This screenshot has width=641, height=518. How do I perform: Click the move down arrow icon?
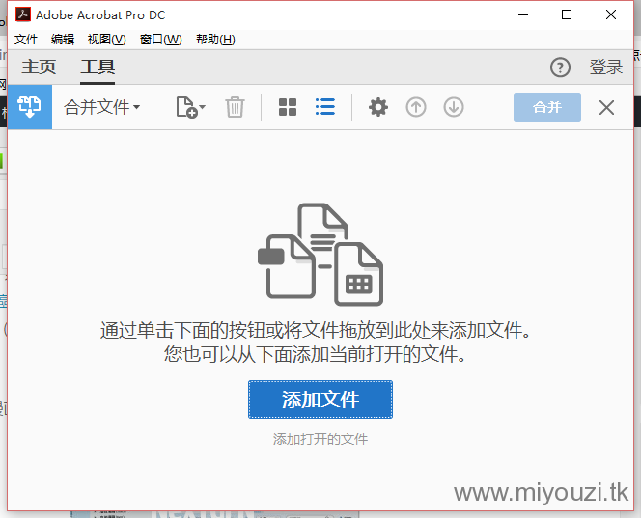click(x=454, y=107)
